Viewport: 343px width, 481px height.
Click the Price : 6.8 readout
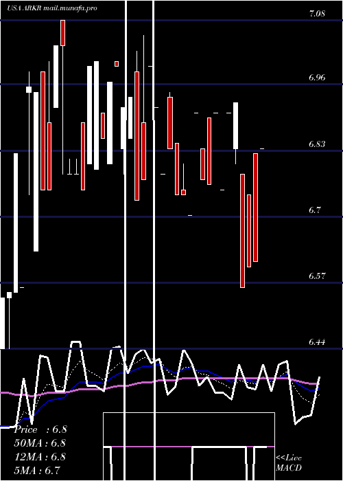40,429
